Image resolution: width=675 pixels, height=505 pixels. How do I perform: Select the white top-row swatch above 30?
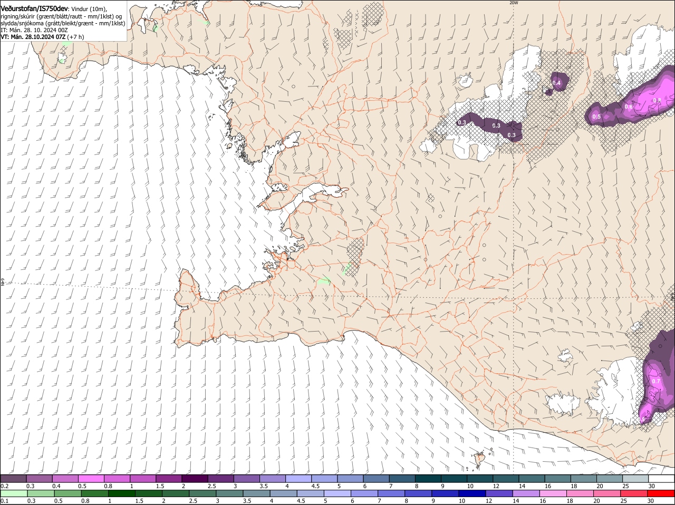click(x=661, y=478)
